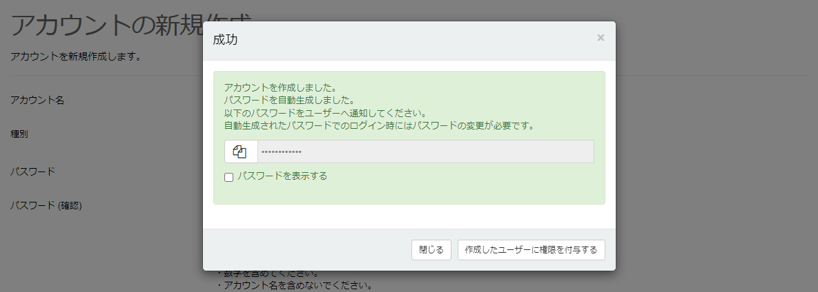
Task: Click the パスワードを自動生成しました text line
Action: (x=289, y=101)
